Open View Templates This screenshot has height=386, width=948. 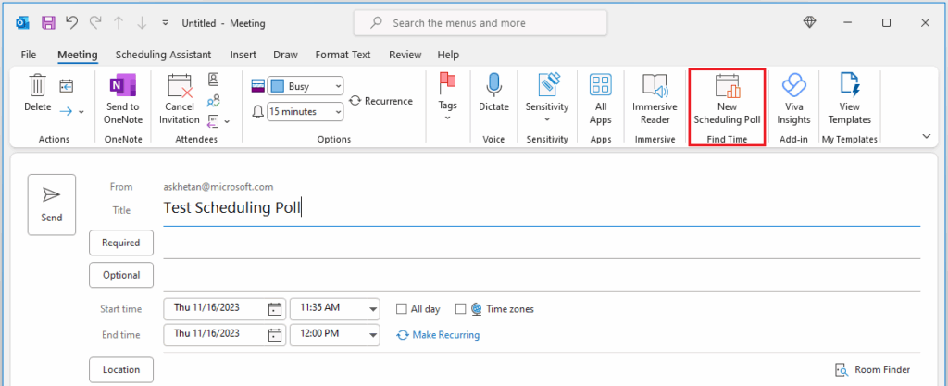[849, 88]
